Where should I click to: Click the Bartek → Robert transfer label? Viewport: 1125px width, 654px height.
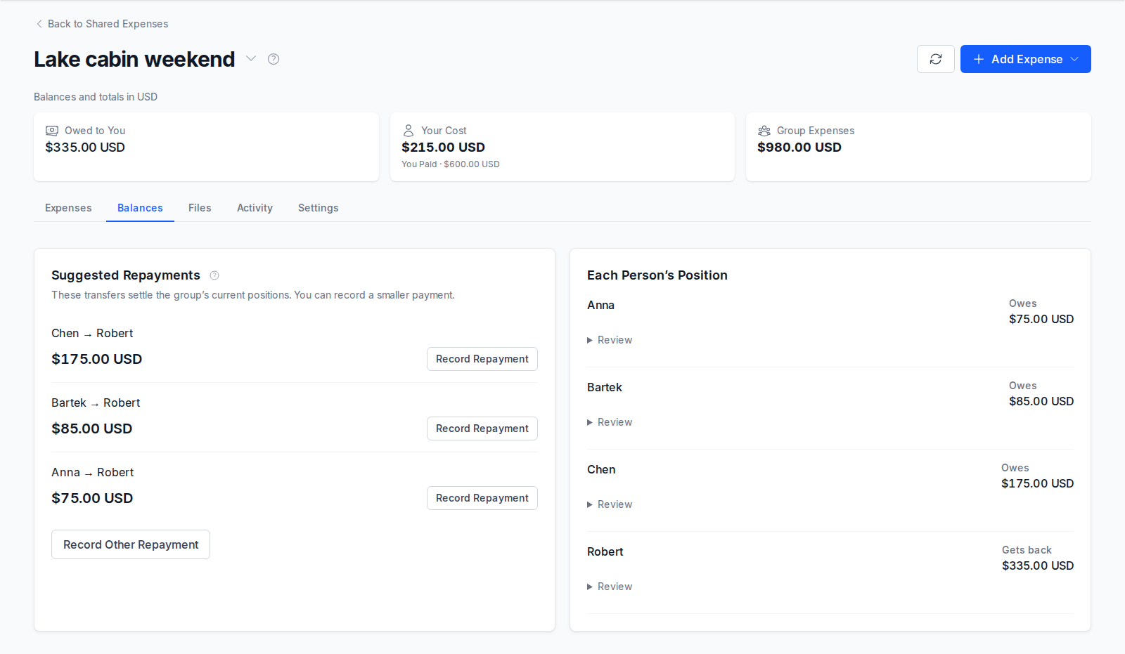[96, 403]
